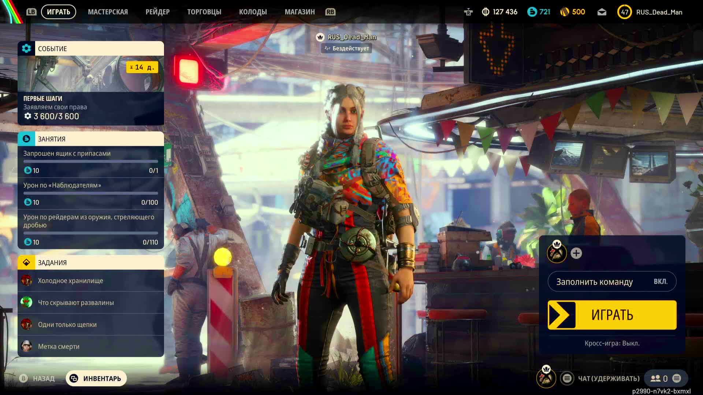Click the add teammate plus icon
This screenshot has width=703, height=395.
(x=576, y=253)
